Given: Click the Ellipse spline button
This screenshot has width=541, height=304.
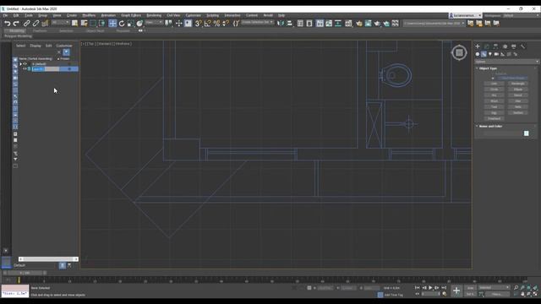Looking at the screenshot, I should click(x=518, y=90).
